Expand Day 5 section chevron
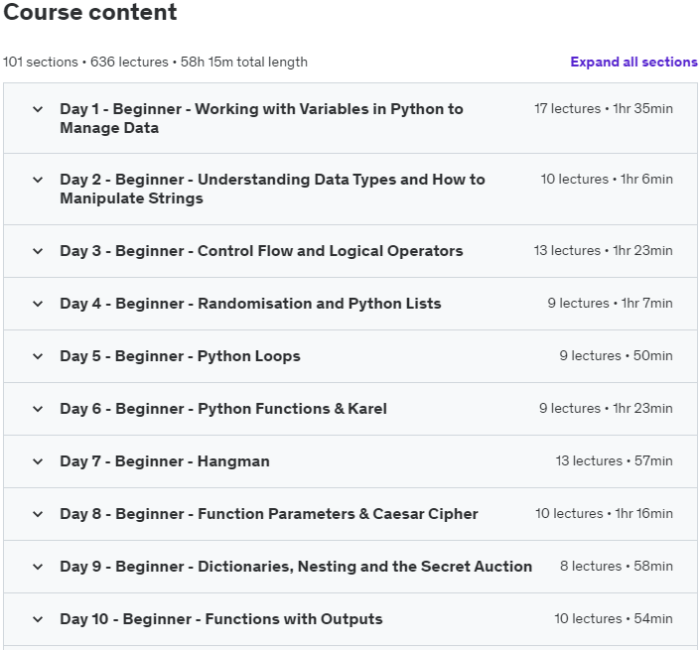This screenshot has height=650, width=700. point(38,356)
